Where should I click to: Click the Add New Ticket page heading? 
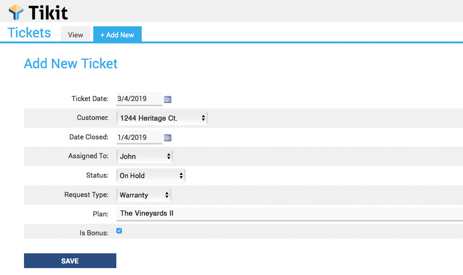[x=71, y=64]
